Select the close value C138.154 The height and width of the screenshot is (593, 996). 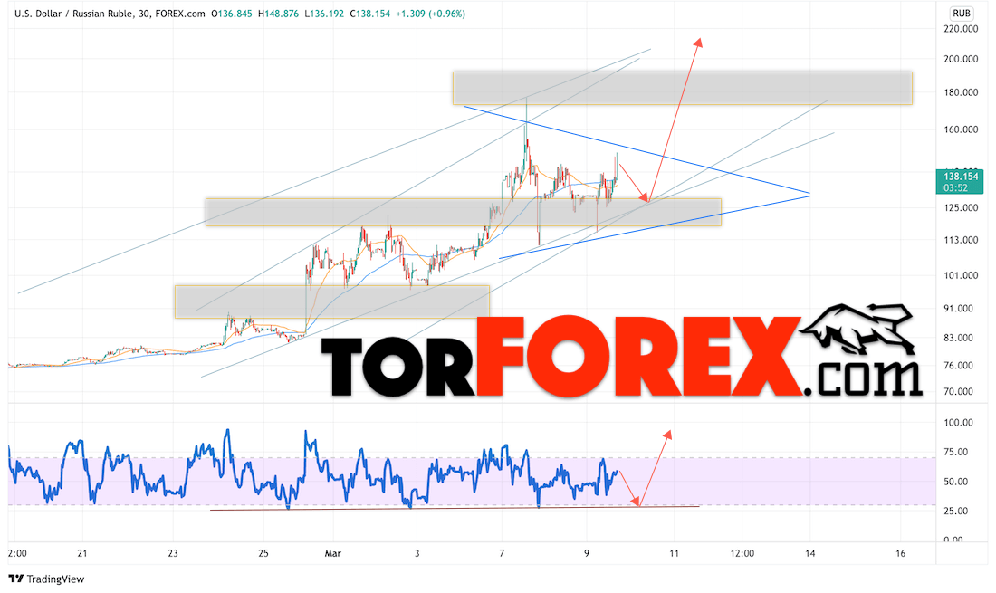coord(369,14)
